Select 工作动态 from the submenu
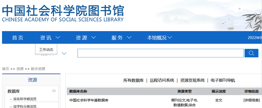 coord(46,50)
